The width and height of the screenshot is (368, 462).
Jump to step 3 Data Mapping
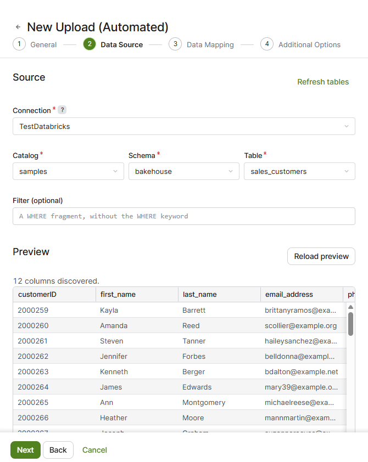(x=202, y=44)
